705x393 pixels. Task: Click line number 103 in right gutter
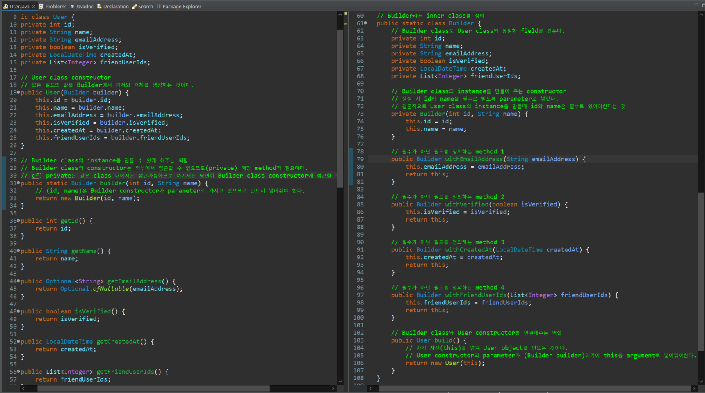pos(358,340)
